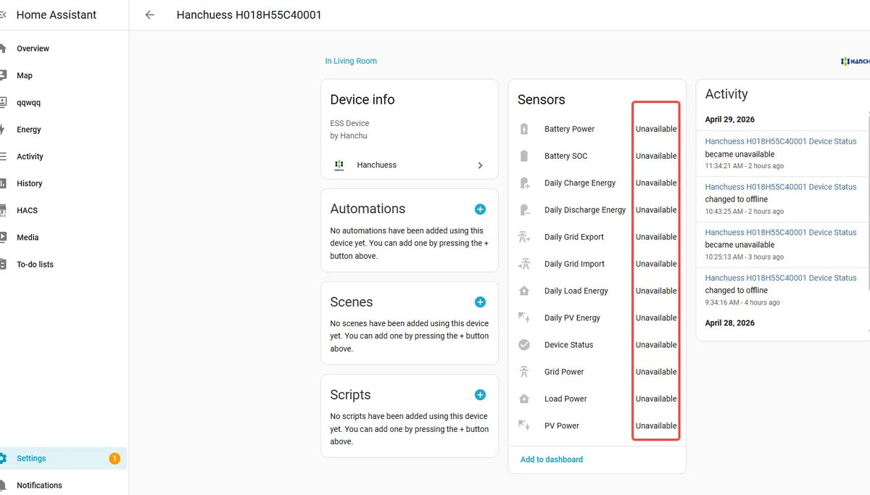Click the Device Status check icon
This screenshot has width=870, height=495.
coord(524,345)
